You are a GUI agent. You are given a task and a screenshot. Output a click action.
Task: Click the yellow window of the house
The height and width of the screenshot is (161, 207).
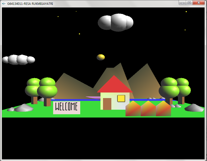coord(121,99)
